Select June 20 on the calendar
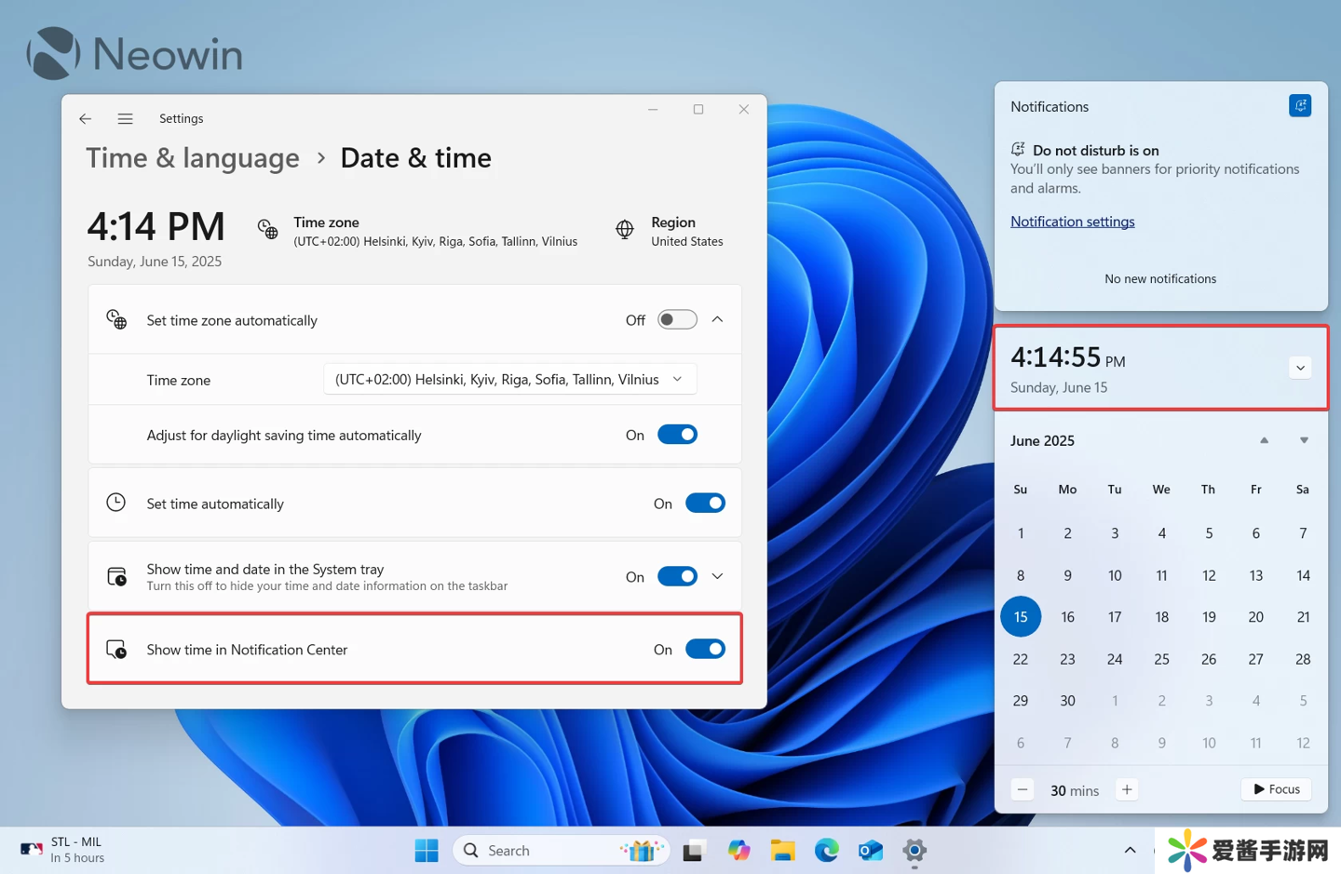Viewport: 1341px width, 874px height. [x=1255, y=617]
